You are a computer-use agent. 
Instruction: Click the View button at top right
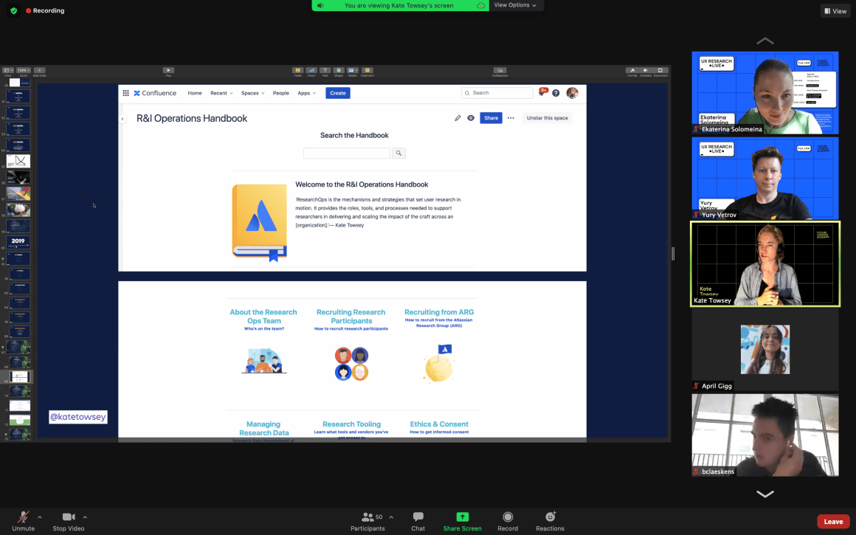click(835, 11)
